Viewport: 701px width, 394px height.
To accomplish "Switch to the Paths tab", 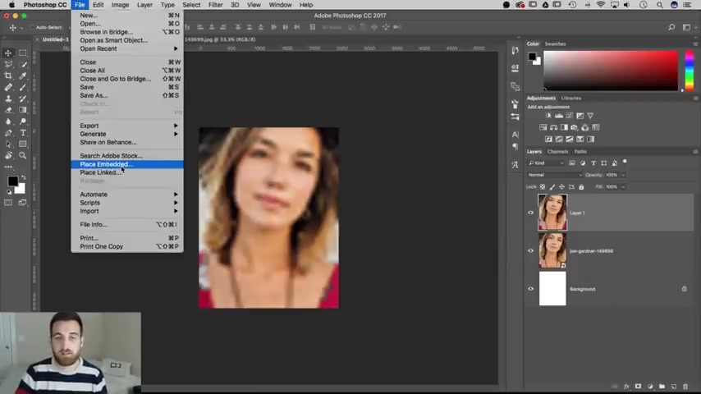I will 580,152.
